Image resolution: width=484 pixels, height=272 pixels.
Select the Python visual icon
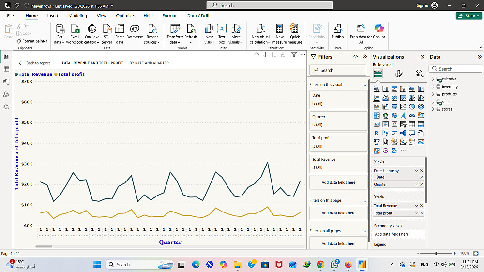tap(385, 133)
